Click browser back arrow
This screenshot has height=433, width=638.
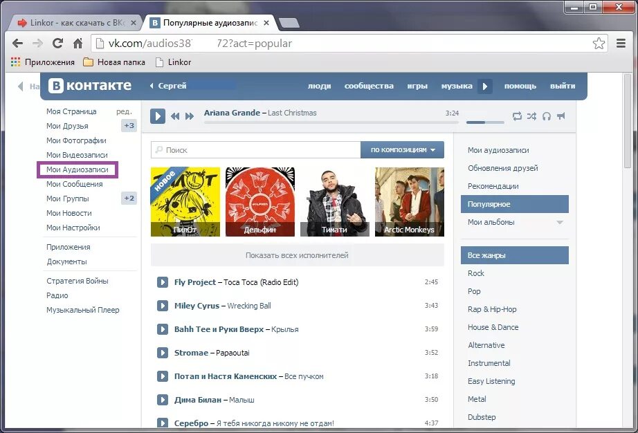click(17, 43)
